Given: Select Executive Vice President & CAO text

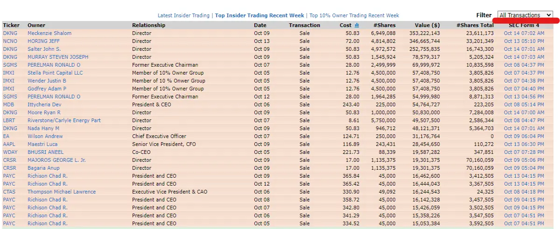Looking at the screenshot, I should click(x=169, y=192).
